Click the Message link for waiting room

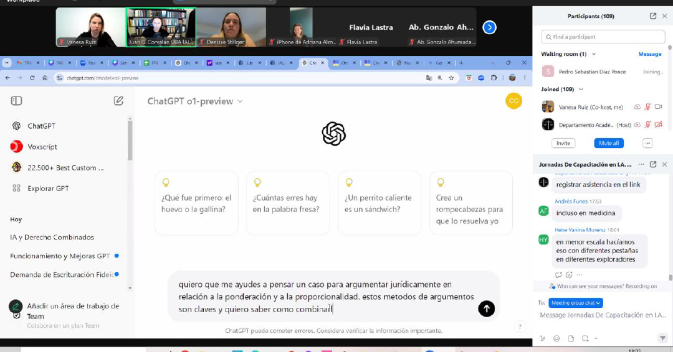(x=650, y=54)
